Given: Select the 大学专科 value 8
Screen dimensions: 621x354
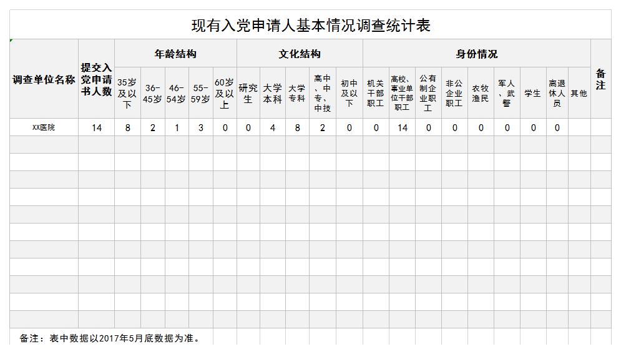Looking at the screenshot, I should [x=297, y=127].
